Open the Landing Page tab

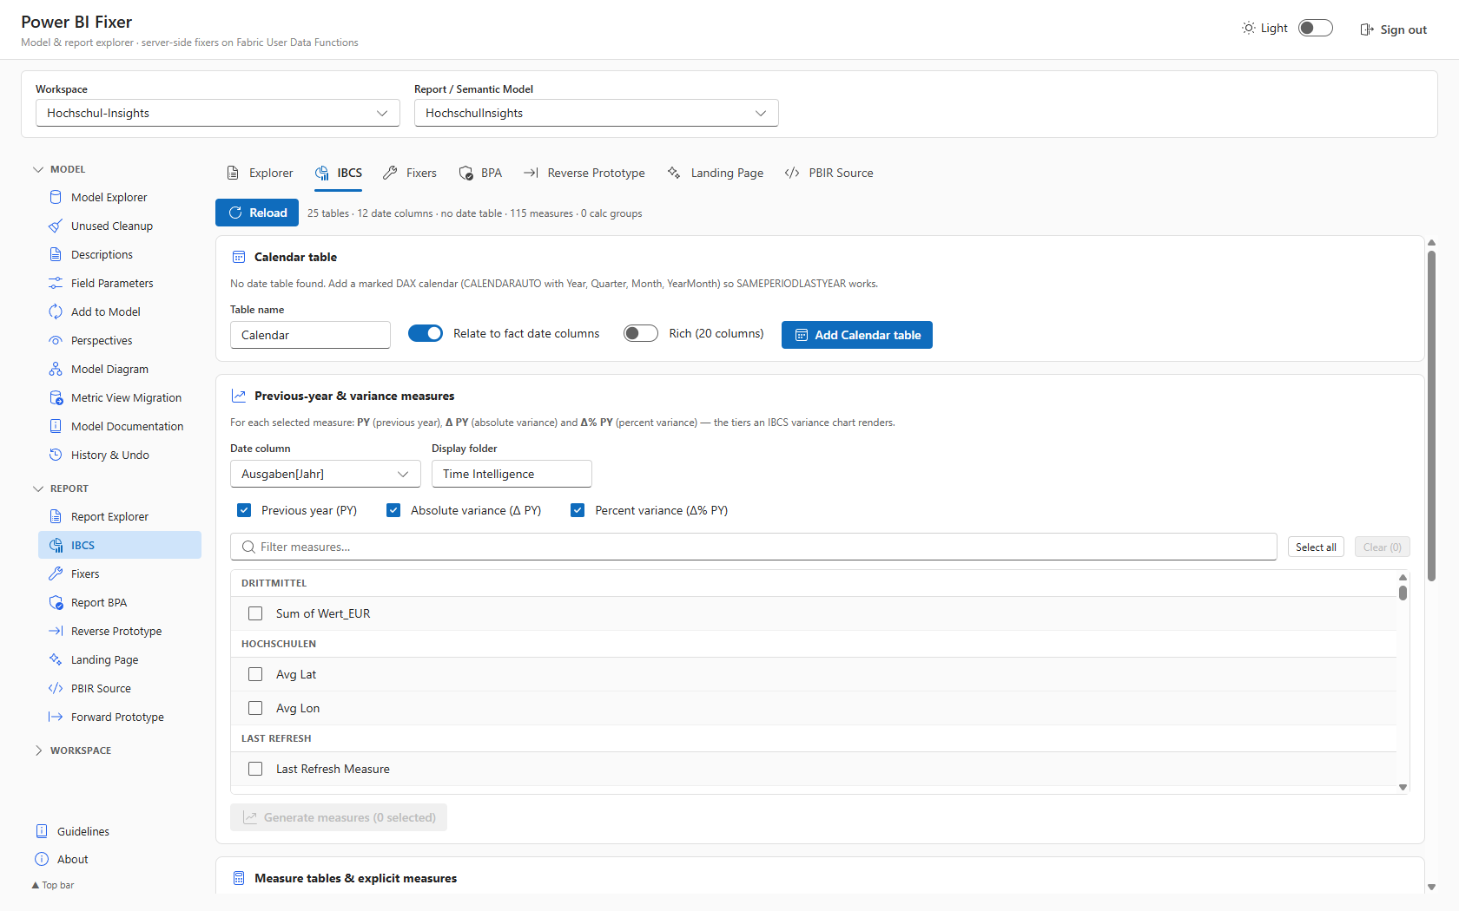(x=716, y=173)
